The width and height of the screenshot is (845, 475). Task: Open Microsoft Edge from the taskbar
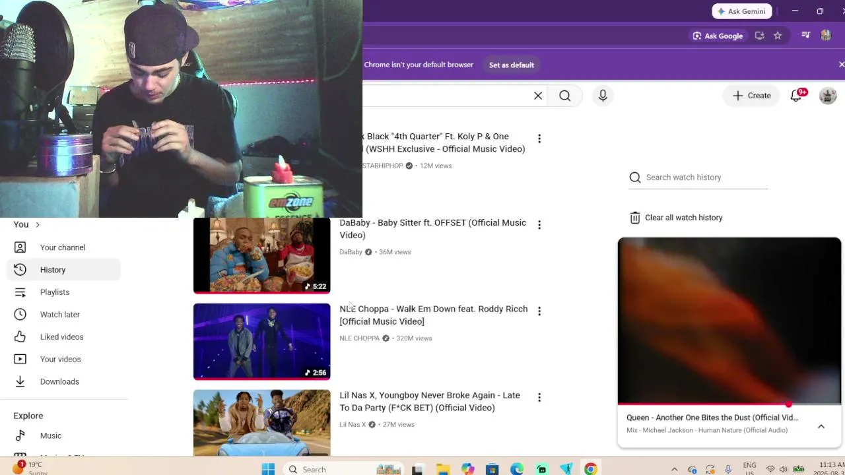point(517,469)
